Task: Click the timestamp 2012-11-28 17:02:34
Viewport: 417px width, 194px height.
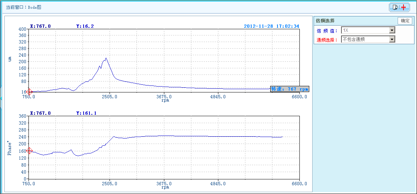Action: (271, 26)
